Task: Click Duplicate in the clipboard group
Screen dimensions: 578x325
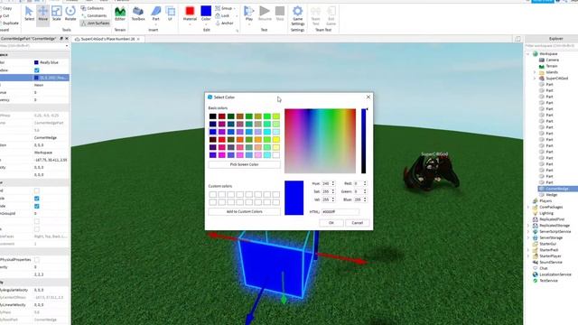Action: (x=9, y=23)
